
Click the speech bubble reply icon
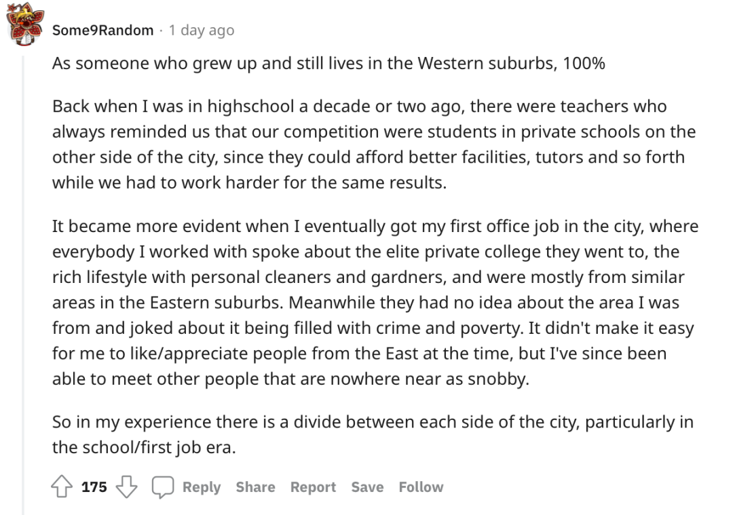click(163, 487)
